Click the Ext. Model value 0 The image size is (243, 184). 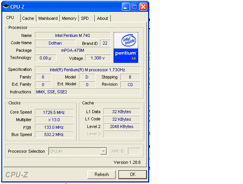point(87,85)
